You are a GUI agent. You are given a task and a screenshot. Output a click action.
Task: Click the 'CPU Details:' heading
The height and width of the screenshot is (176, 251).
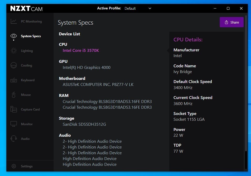point(188,40)
